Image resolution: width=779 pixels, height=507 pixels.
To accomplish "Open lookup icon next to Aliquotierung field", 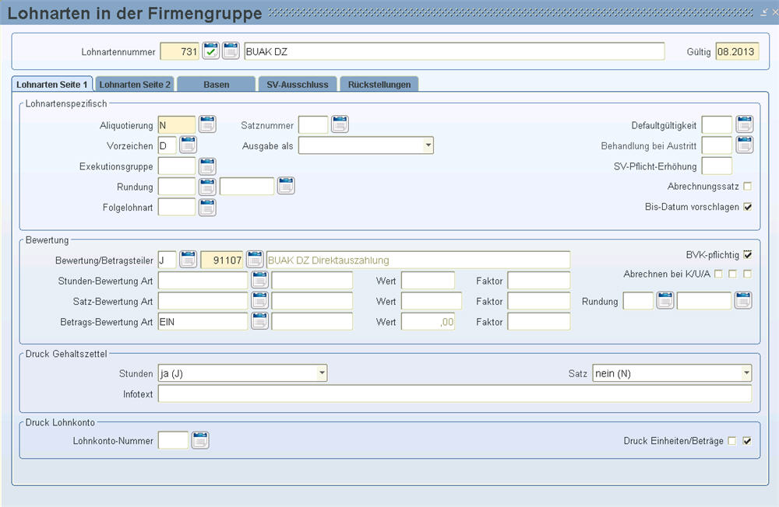I will tap(207, 124).
